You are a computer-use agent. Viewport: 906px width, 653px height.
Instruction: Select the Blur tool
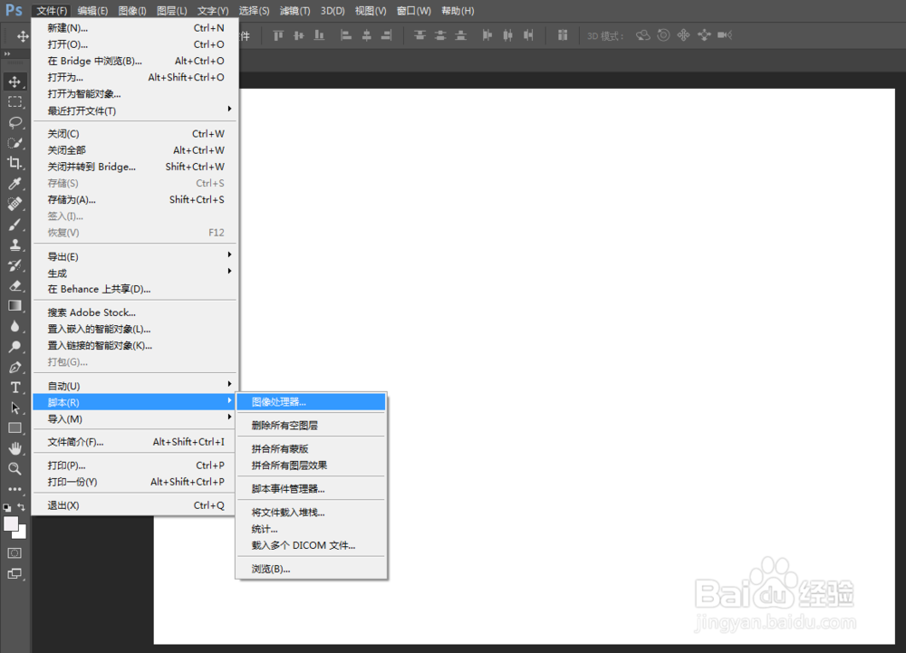coord(15,326)
